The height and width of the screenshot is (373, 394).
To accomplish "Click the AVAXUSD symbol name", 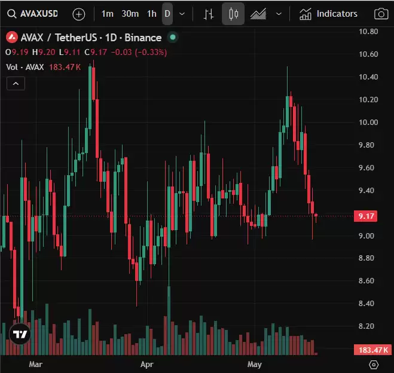I will pos(39,14).
